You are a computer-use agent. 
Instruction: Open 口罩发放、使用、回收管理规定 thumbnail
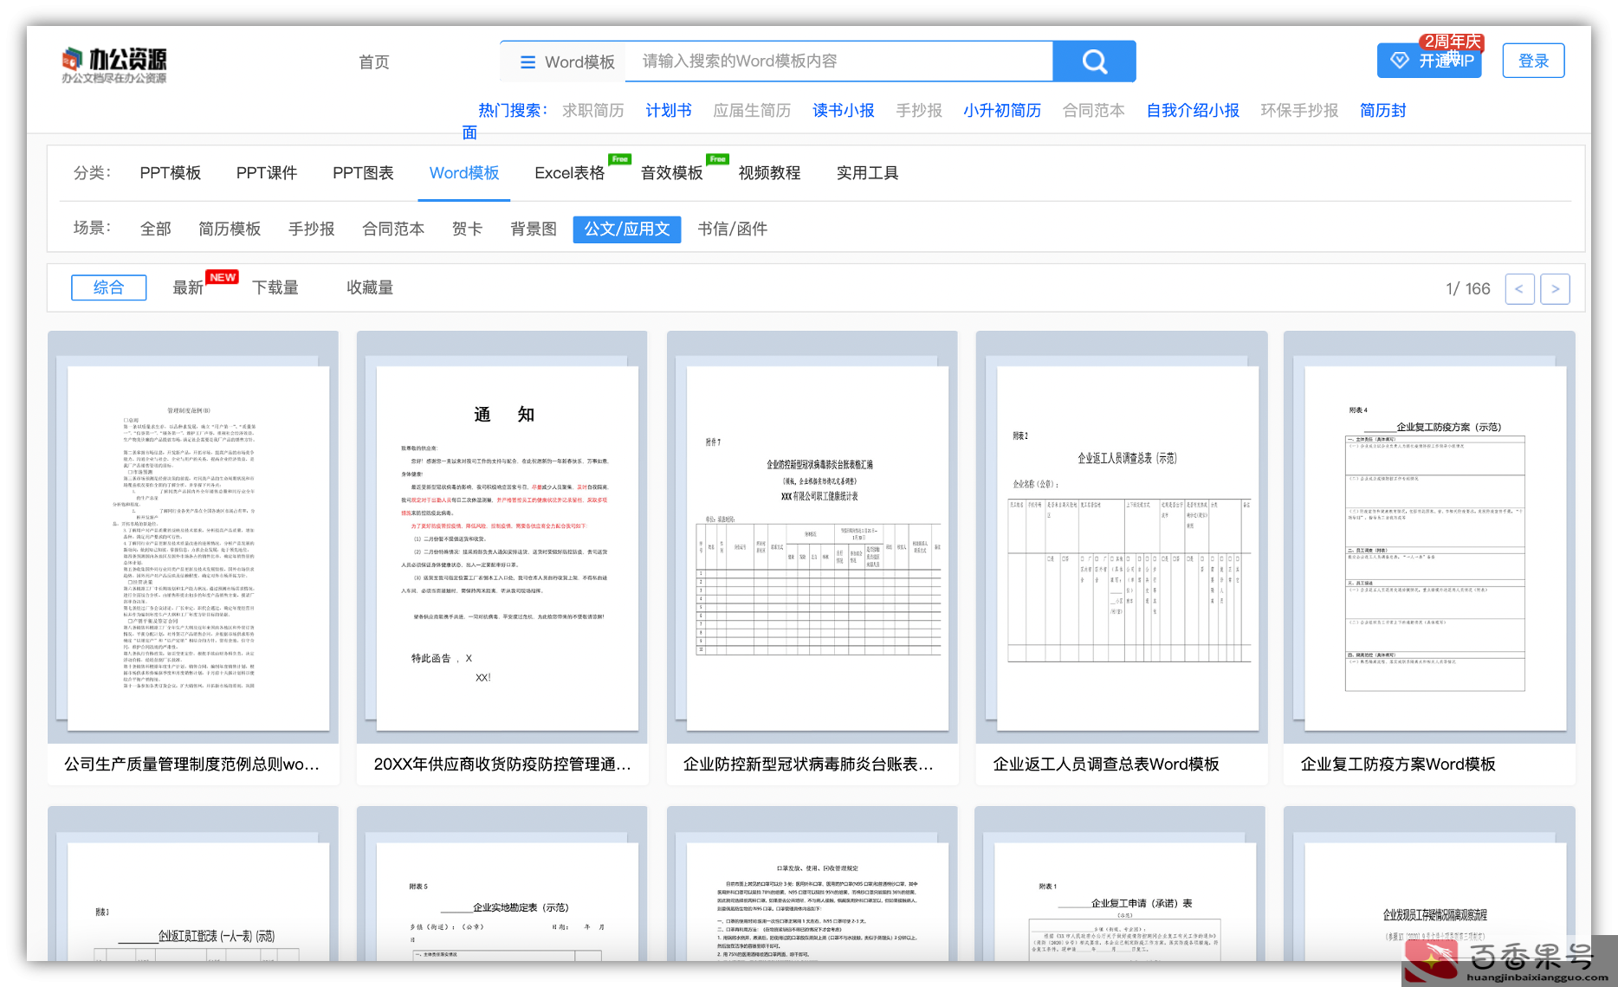pyautogui.click(x=812, y=884)
